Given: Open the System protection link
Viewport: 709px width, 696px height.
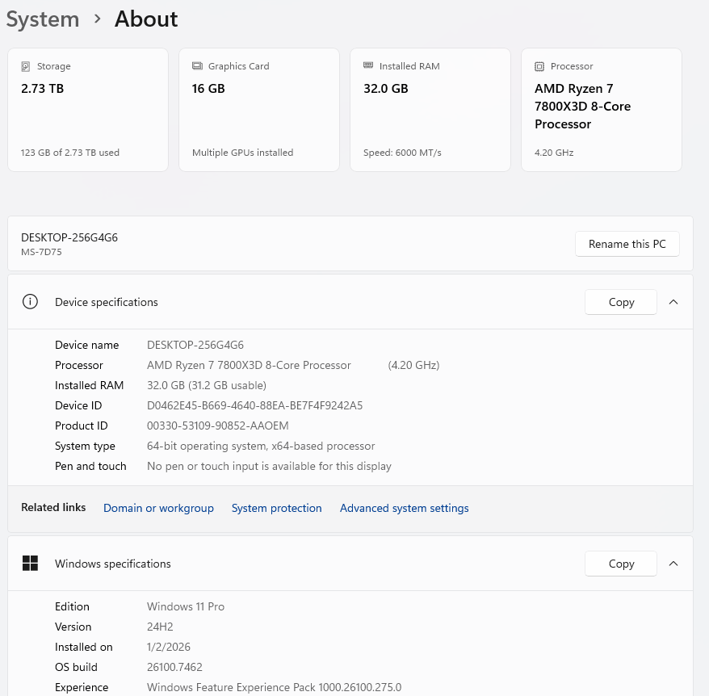Looking at the screenshot, I should pyautogui.click(x=276, y=508).
